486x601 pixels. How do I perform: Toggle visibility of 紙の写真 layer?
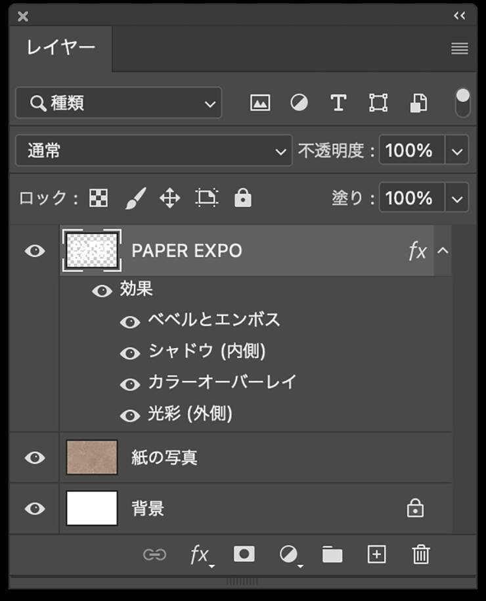pyautogui.click(x=35, y=457)
